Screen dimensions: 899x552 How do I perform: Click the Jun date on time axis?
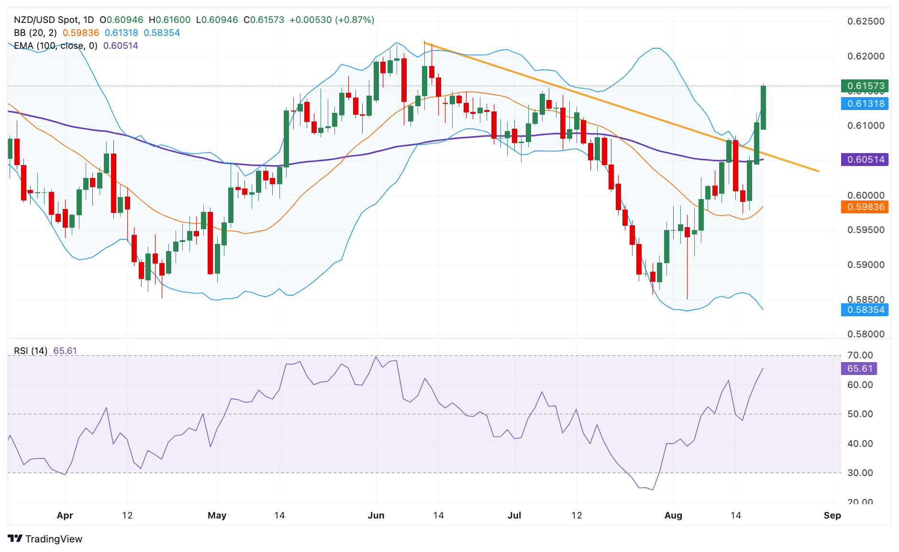pyautogui.click(x=376, y=515)
